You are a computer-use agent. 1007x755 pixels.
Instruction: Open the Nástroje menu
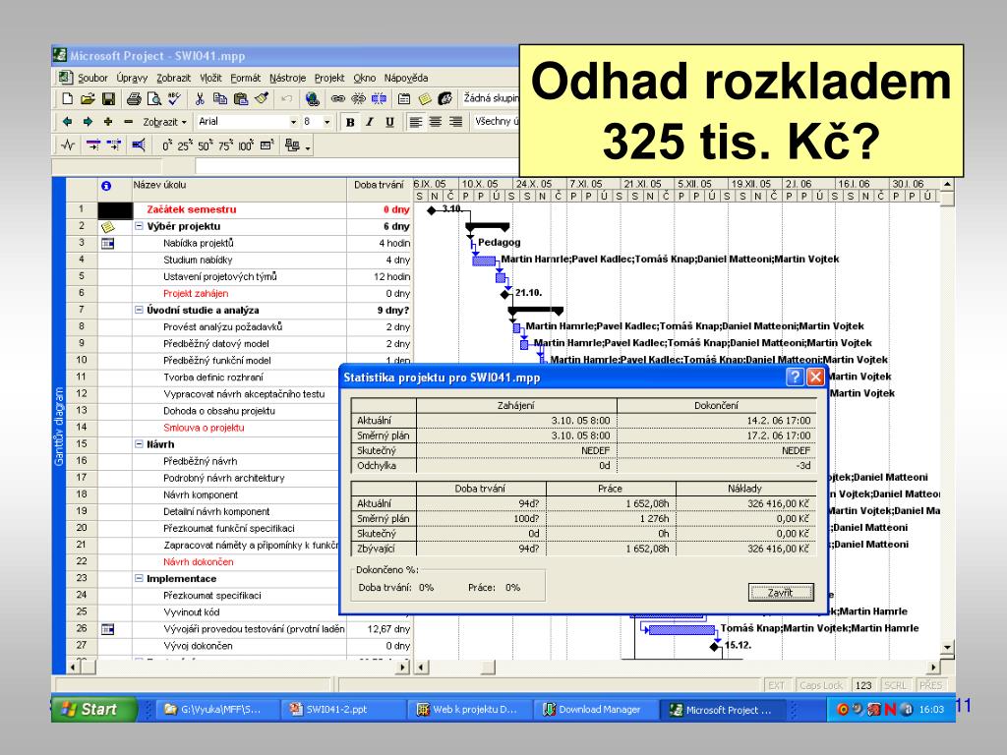pyautogui.click(x=288, y=78)
